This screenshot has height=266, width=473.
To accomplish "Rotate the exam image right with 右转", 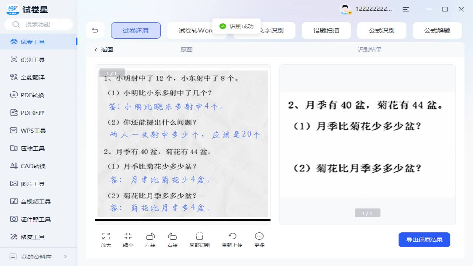I will pos(172,239).
